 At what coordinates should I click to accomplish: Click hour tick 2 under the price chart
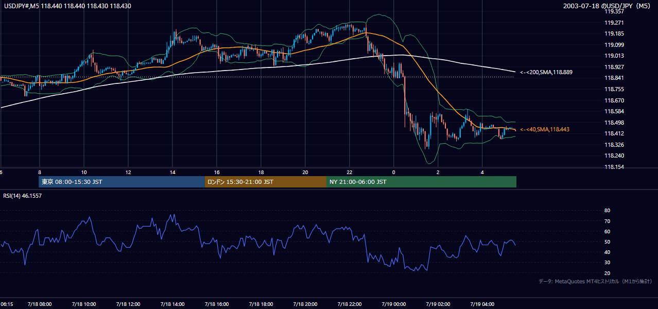click(438, 172)
